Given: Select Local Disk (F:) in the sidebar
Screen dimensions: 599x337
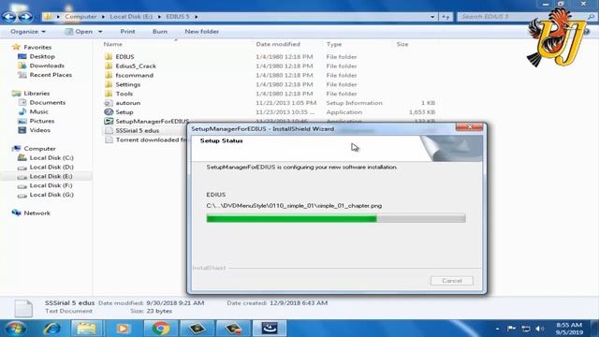Looking at the screenshot, I should [x=51, y=185].
